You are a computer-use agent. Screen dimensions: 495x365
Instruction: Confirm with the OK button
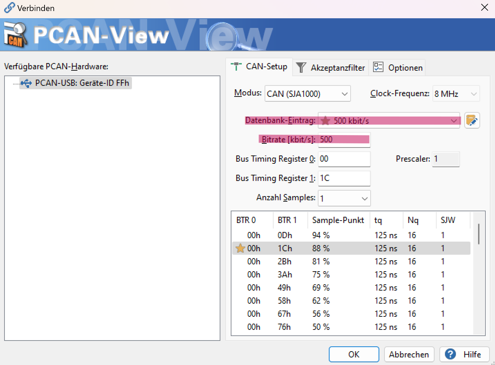tap(354, 354)
